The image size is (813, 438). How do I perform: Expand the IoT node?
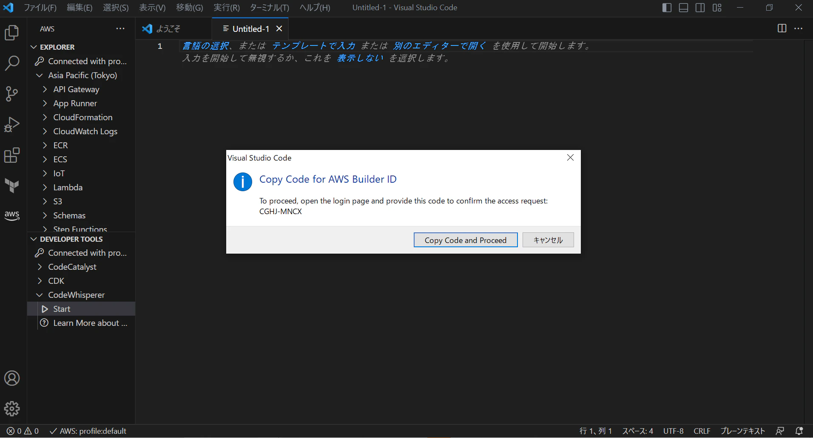coord(45,173)
